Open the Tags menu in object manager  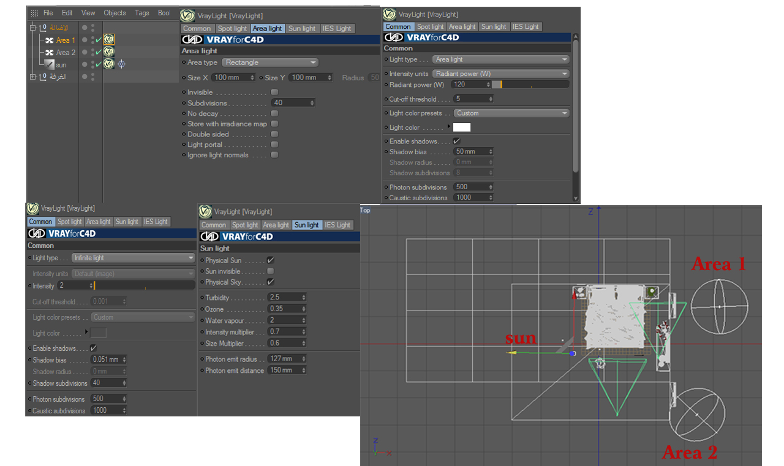tap(142, 13)
